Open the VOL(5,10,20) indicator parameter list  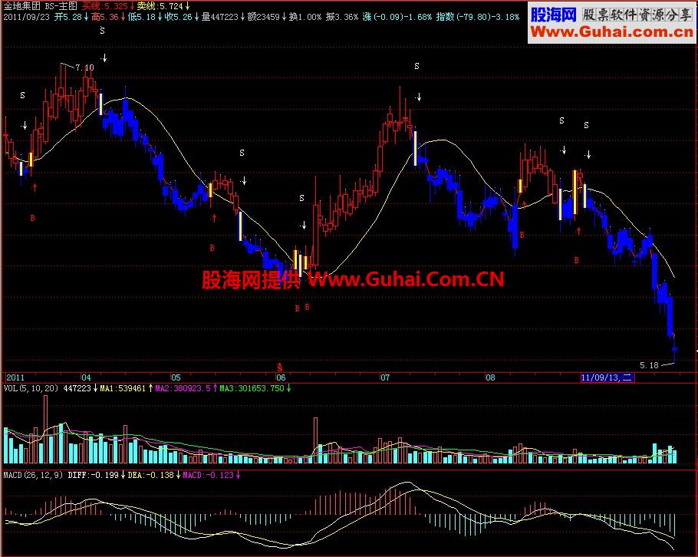click(31, 388)
